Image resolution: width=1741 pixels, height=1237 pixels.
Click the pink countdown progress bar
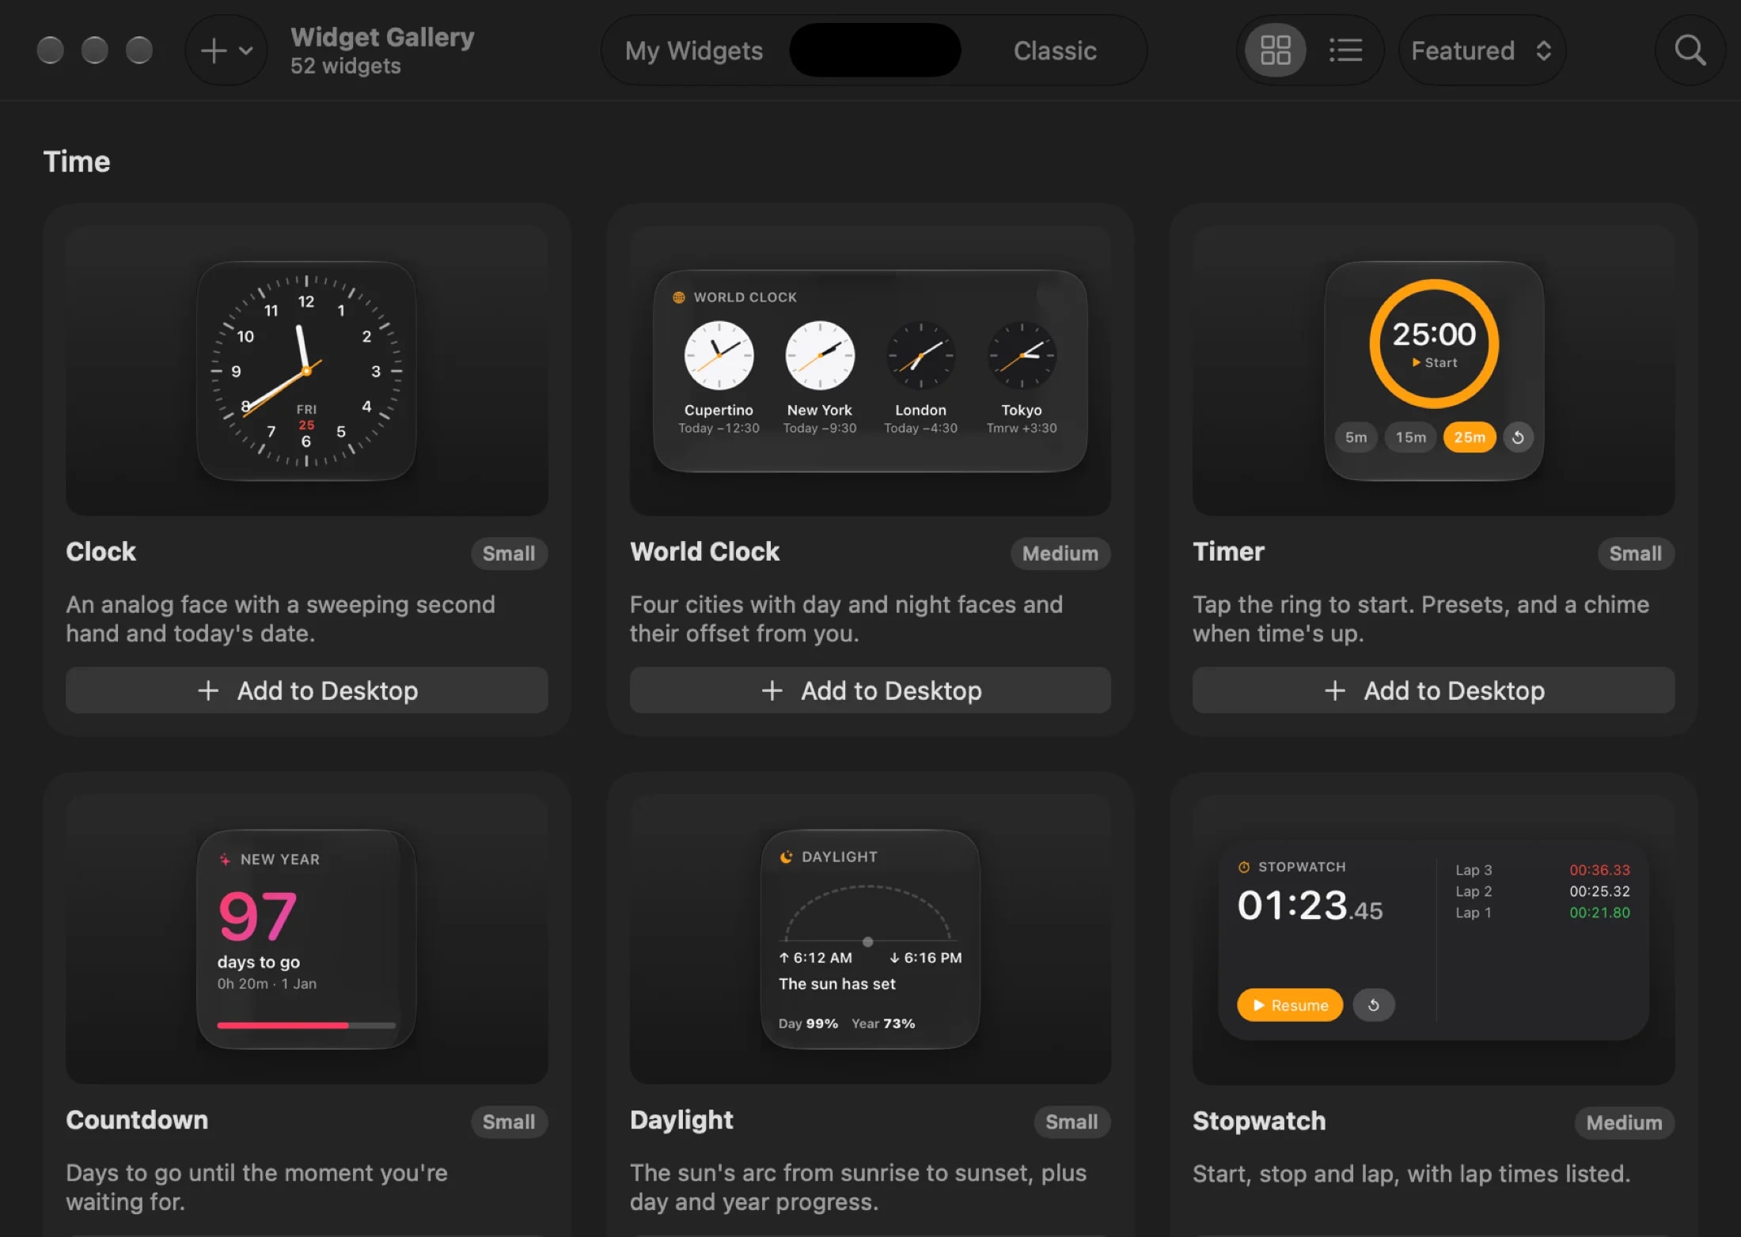click(x=307, y=1025)
